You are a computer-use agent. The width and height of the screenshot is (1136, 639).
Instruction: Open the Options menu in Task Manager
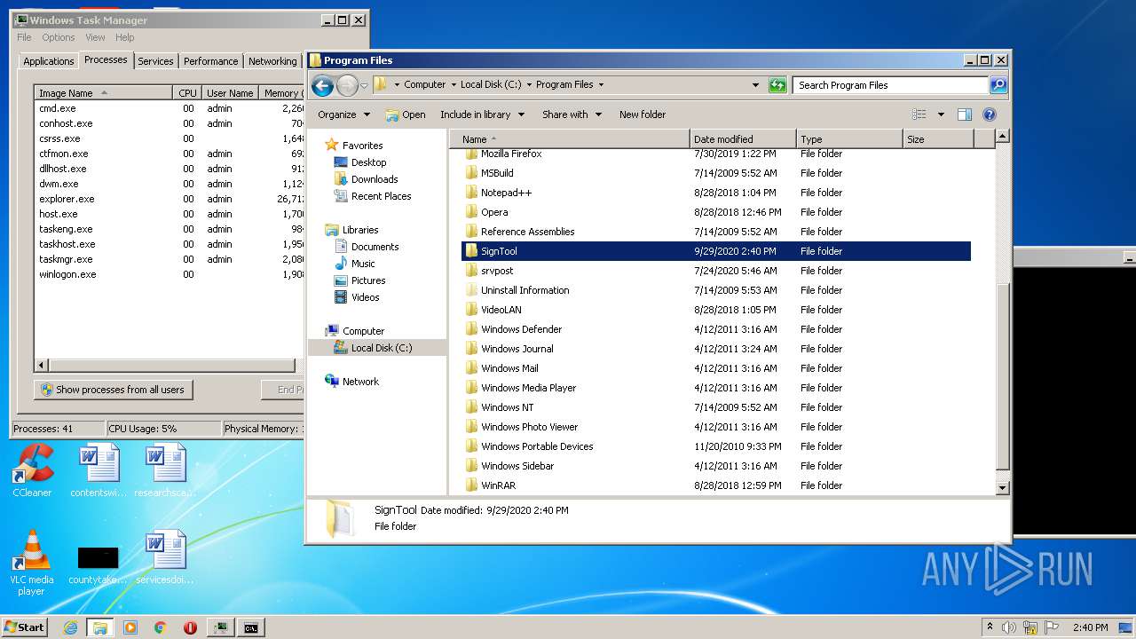pos(59,37)
